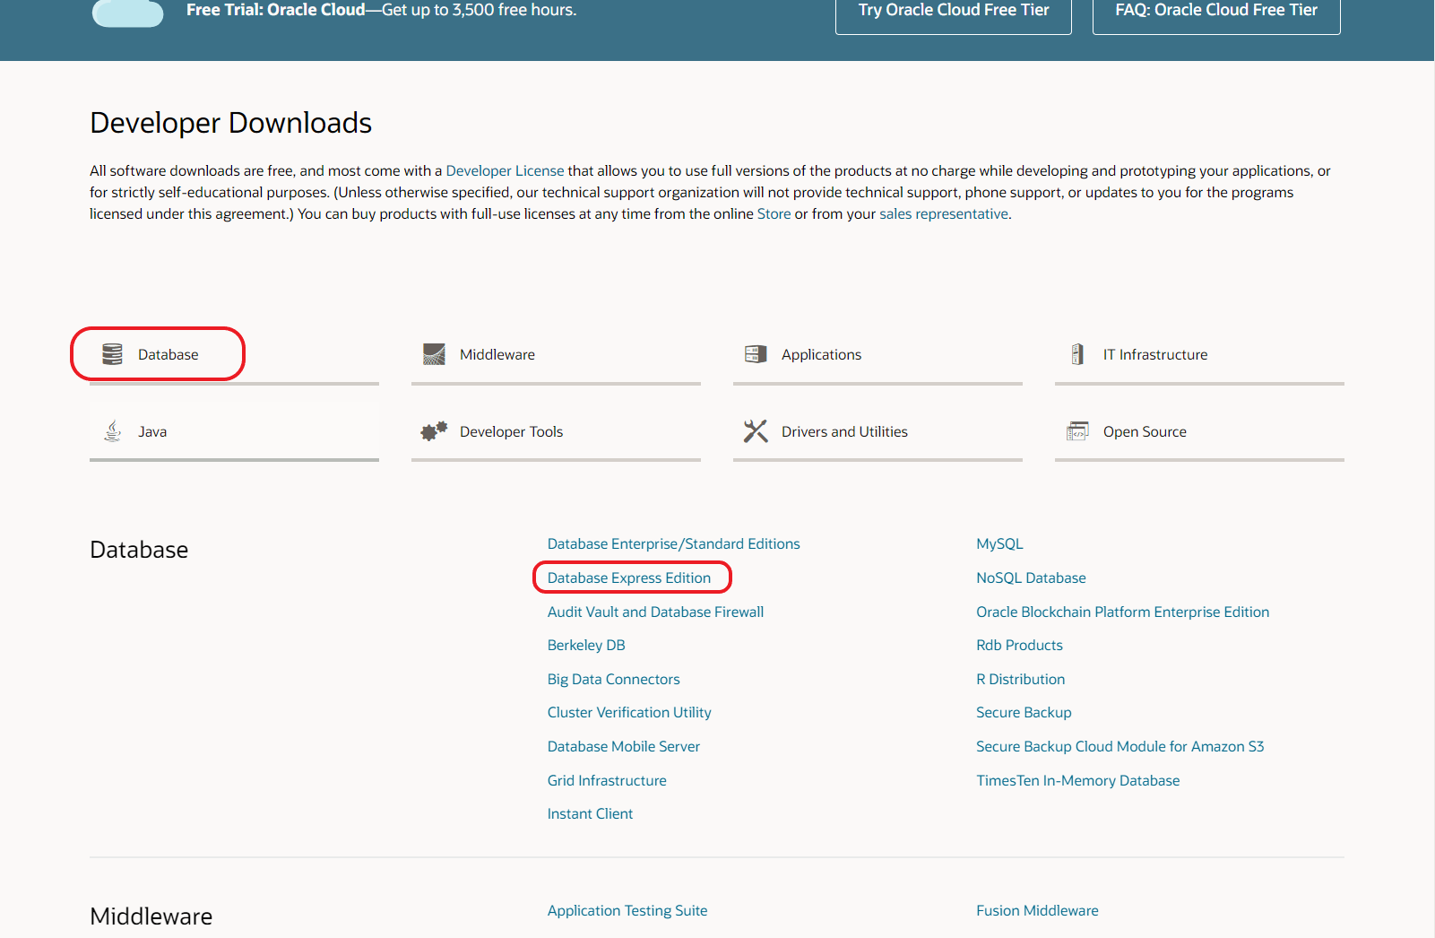
Task: Open the Developer License link
Action: [x=505, y=170]
